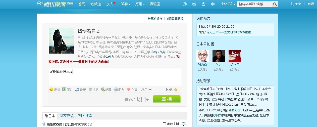Expand the 應用 dropdown in compose toolbar
The width and height of the screenshot is (317, 127).
[x=146, y=90]
